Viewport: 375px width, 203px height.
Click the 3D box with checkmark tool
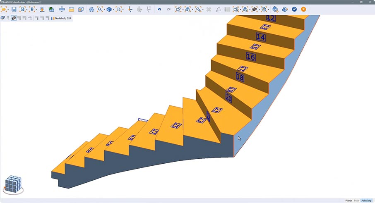(x=81, y=9)
